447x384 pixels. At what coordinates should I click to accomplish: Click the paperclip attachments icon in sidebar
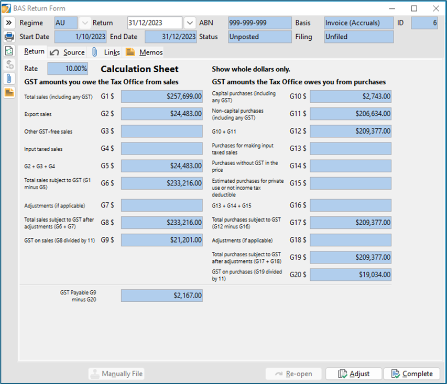pos(9,79)
